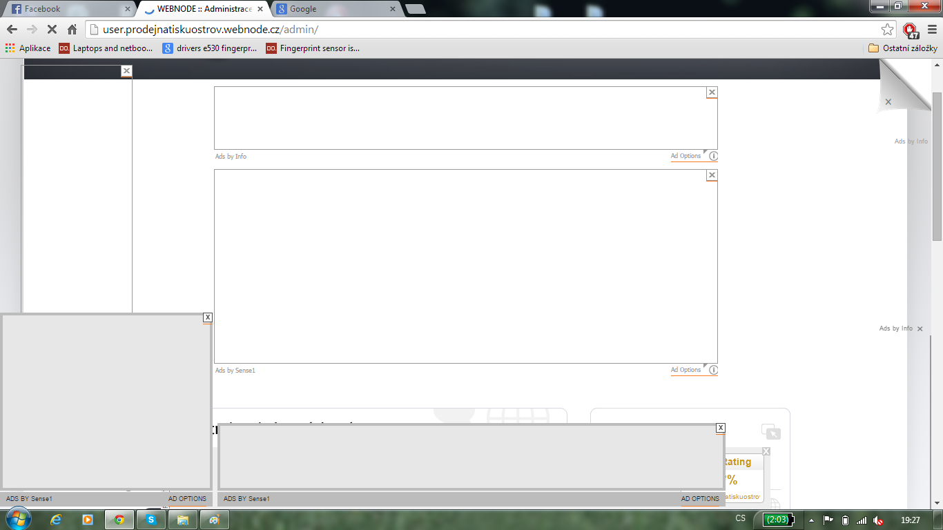Open info icon of upper banner ad
This screenshot has width=943, height=530.
click(x=714, y=156)
